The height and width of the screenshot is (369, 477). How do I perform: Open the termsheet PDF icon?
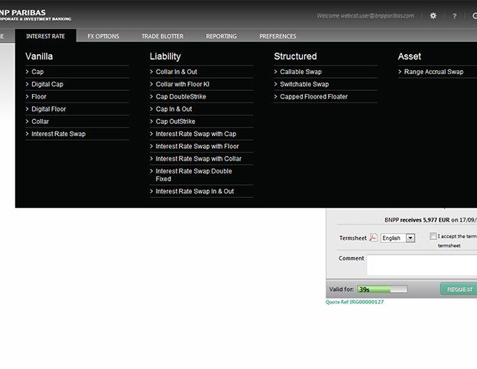(x=373, y=238)
